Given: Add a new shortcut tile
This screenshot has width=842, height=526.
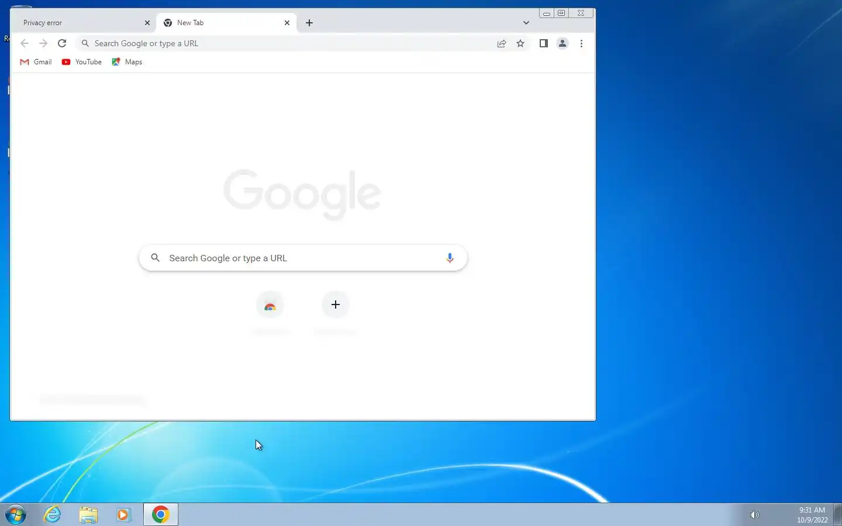Looking at the screenshot, I should [x=336, y=304].
